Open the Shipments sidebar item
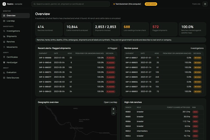Screen dimensions: 210x140 16,36
